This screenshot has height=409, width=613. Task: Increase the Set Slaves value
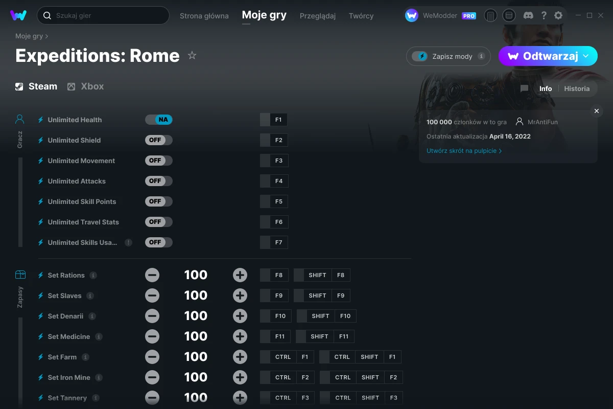pos(240,296)
